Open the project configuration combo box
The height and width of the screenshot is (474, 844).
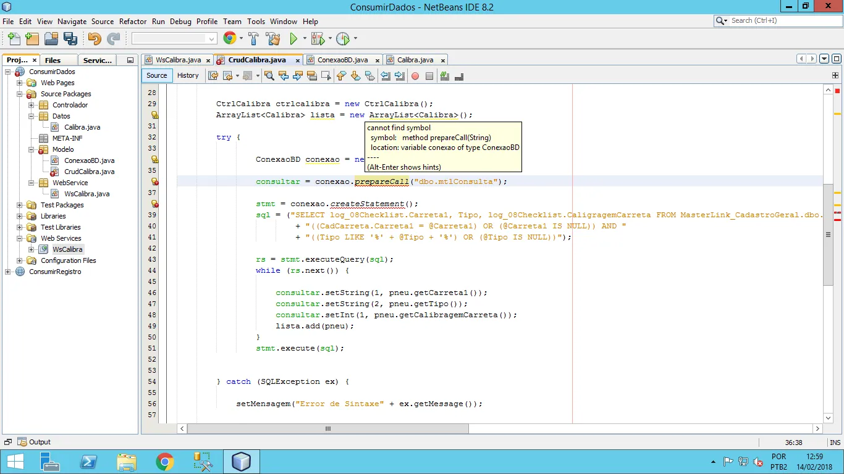(174, 39)
